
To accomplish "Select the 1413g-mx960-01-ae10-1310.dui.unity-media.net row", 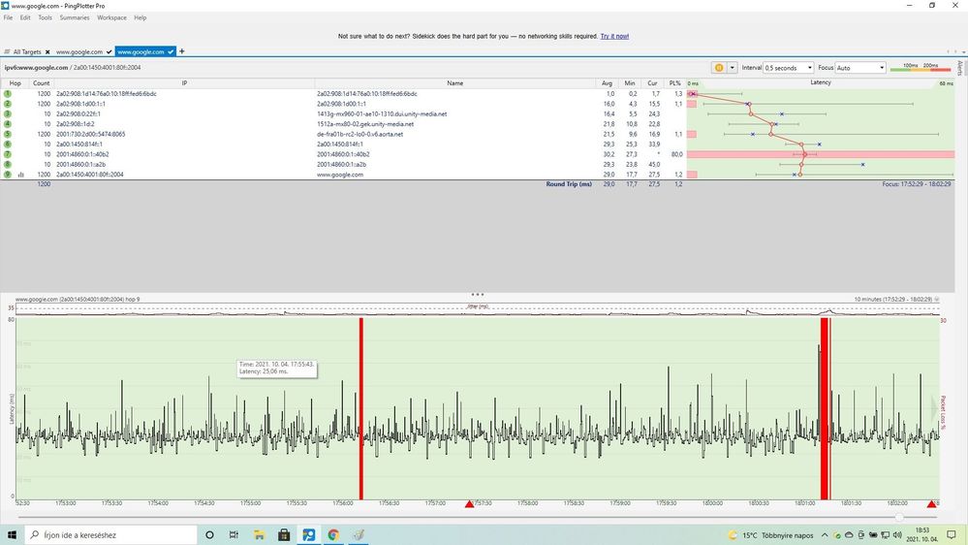I will [345, 113].
